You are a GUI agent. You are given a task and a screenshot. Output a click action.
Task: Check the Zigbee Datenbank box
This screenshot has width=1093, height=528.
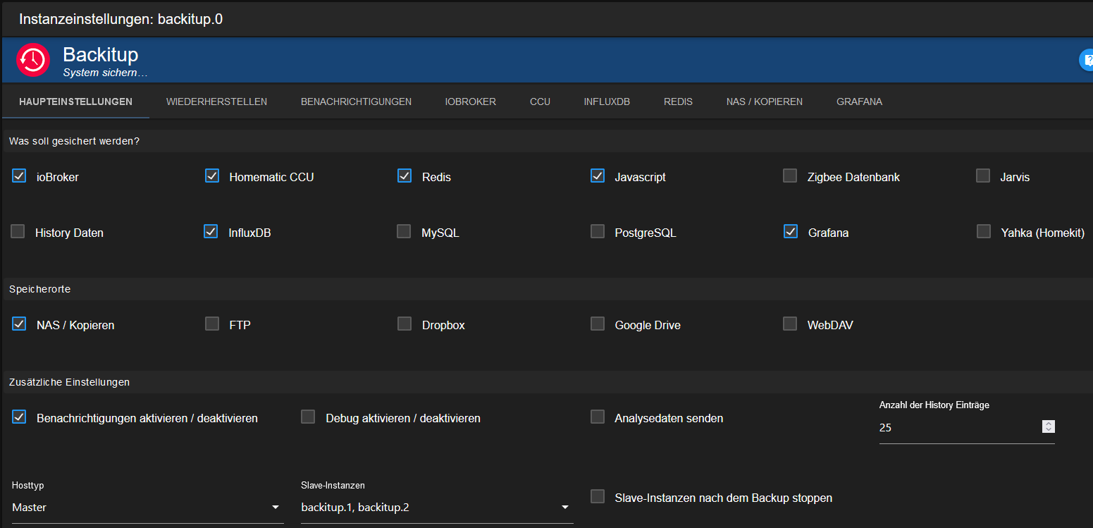[790, 176]
